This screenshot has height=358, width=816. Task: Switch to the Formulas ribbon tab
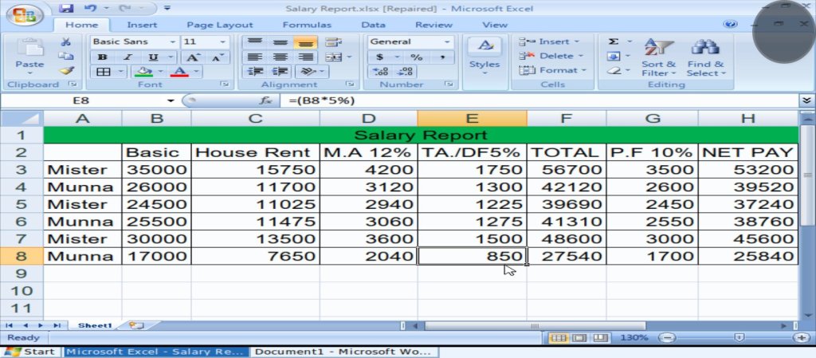pyautogui.click(x=306, y=25)
